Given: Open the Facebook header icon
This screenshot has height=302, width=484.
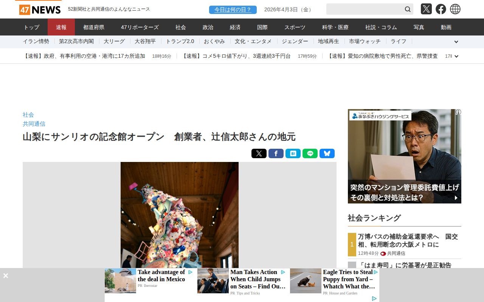Looking at the screenshot, I should 441,9.
